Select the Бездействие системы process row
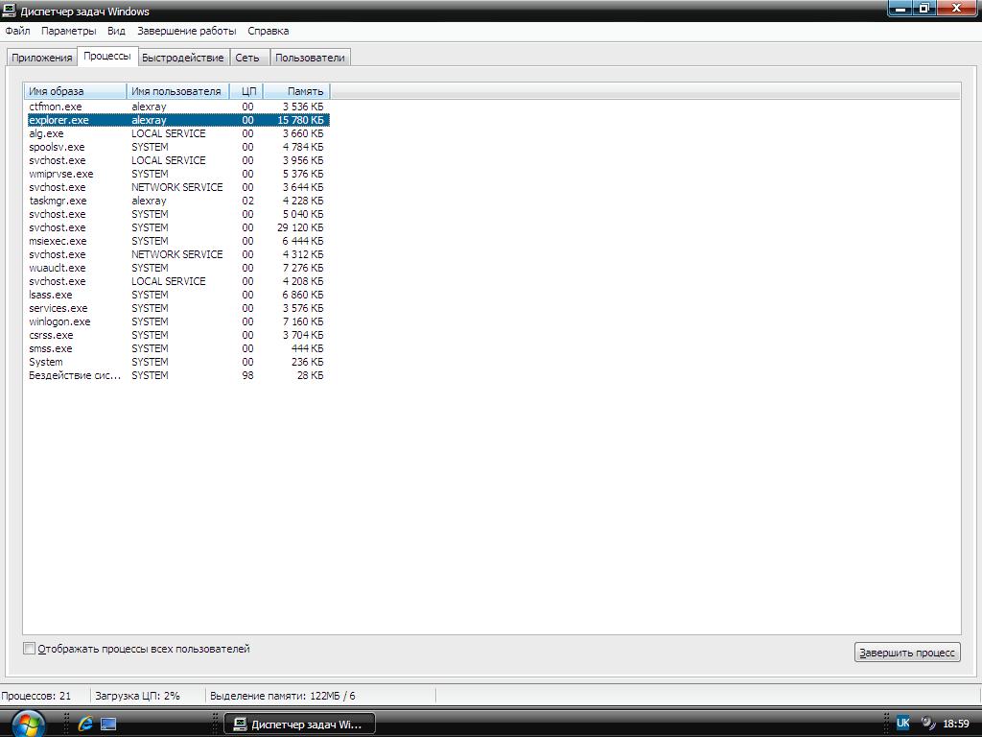The image size is (982, 737). pyautogui.click(x=177, y=375)
